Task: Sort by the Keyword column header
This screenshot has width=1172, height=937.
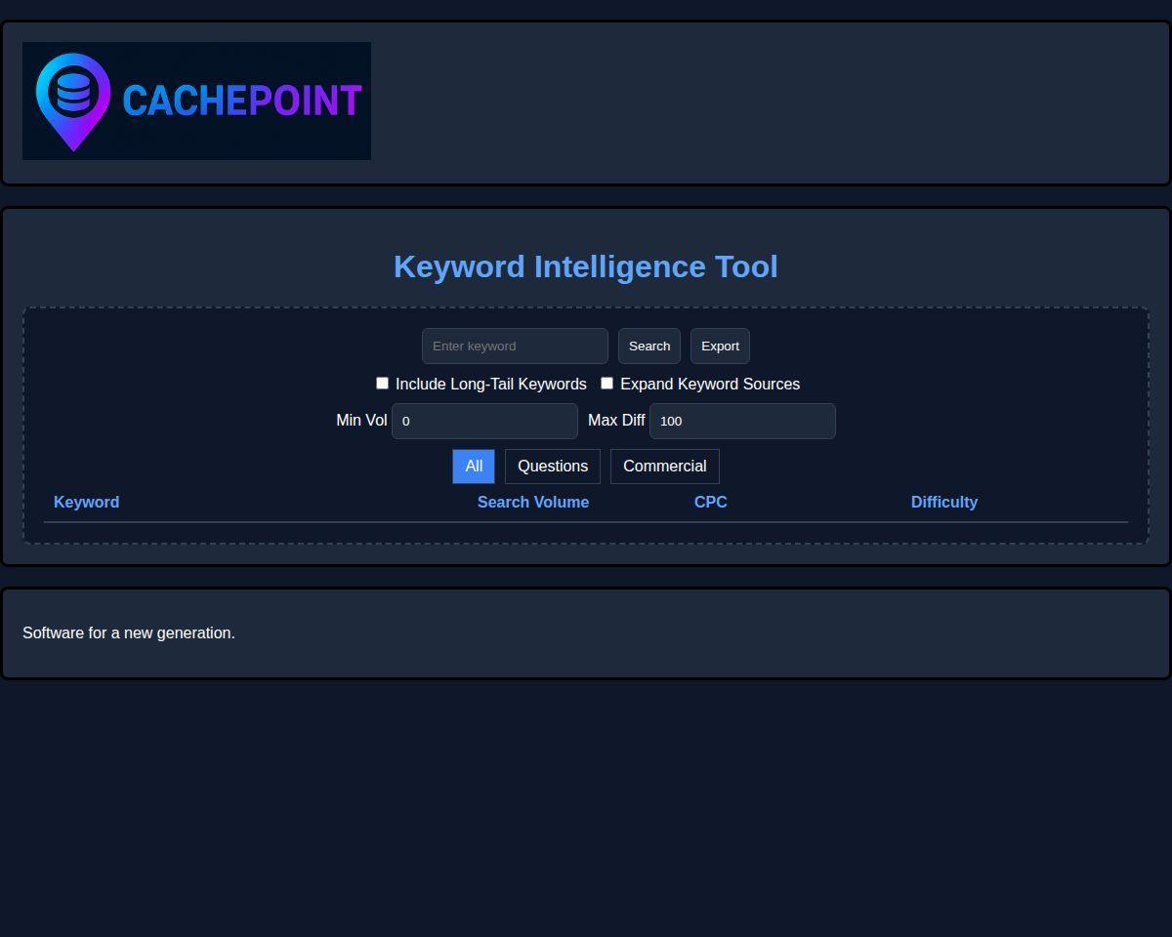Action: tap(86, 502)
